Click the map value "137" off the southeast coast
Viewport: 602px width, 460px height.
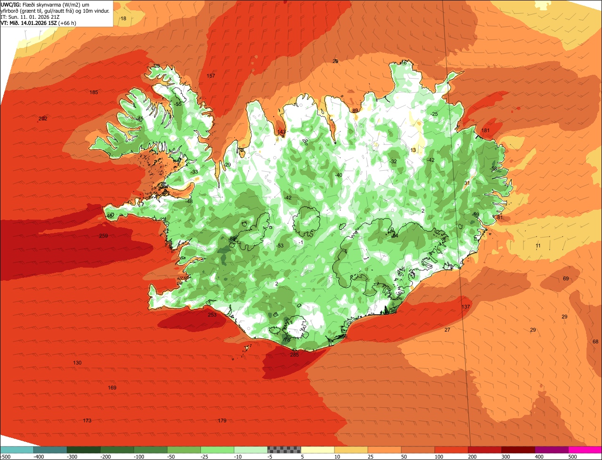[x=466, y=307]
